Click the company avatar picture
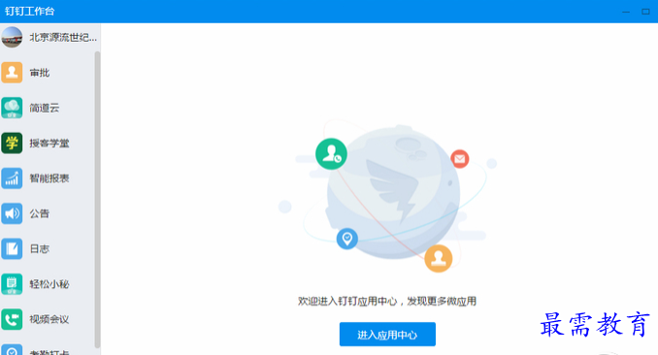The image size is (658, 355). [x=12, y=38]
